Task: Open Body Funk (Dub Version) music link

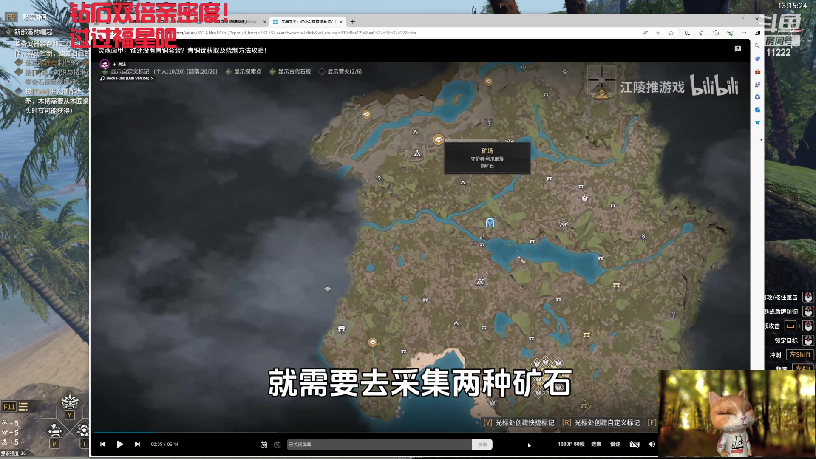Action: point(126,78)
